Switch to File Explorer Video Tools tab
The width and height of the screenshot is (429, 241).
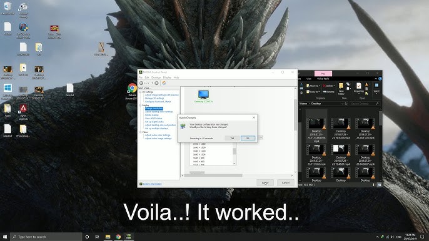click(x=323, y=79)
